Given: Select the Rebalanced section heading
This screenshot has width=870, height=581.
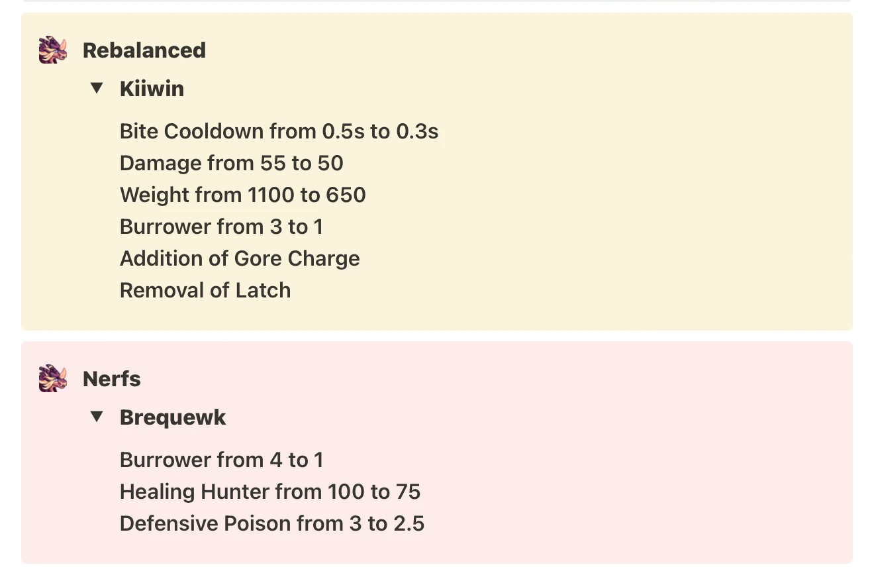Looking at the screenshot, I should 144,50.
